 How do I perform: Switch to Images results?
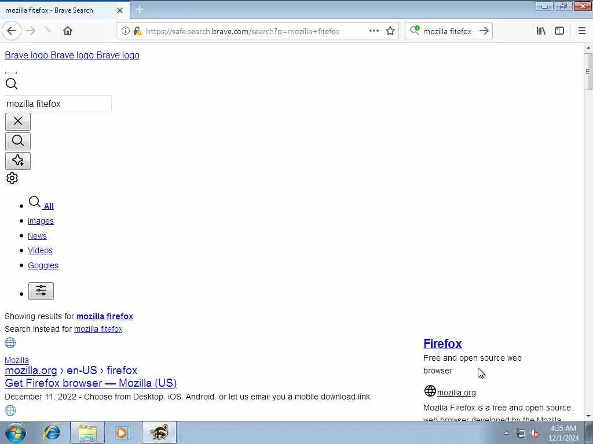41,221
